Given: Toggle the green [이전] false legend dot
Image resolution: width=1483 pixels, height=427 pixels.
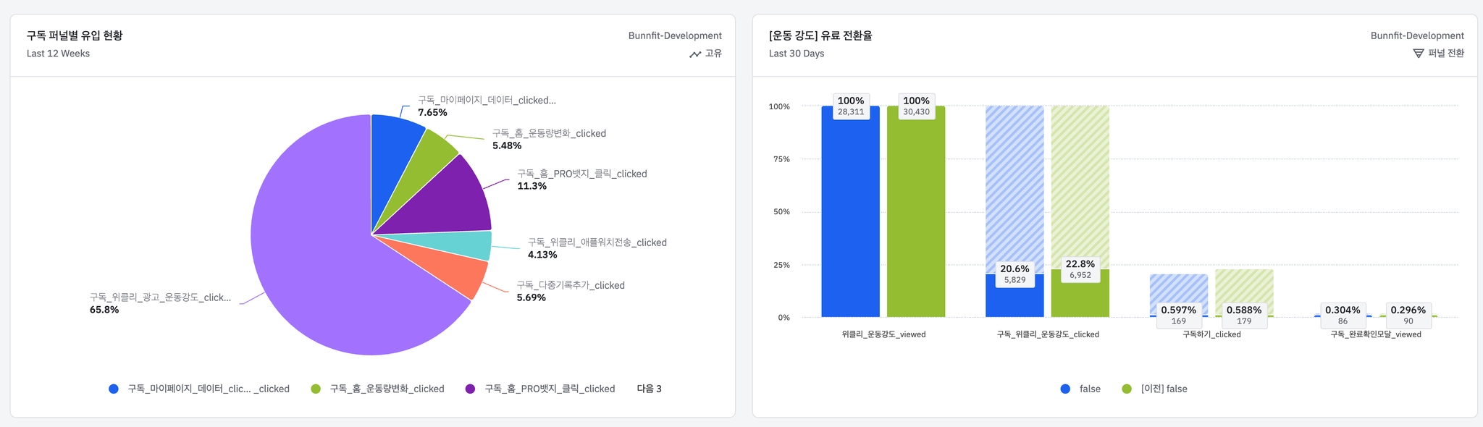Looking at the screenshot, I should (1126, 389).
